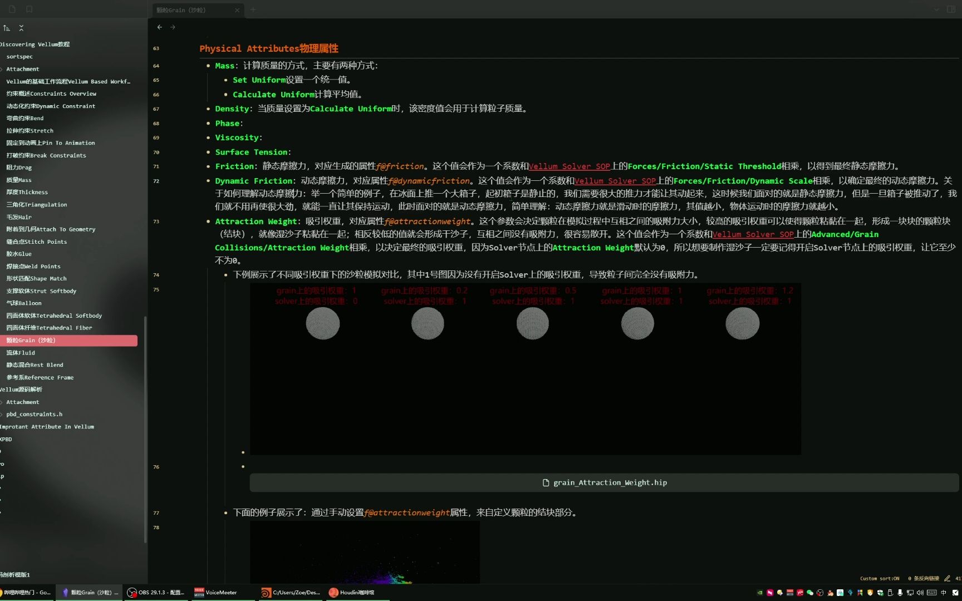
Task: Open NVIDIA tray icon
Action: tap(760, 593)
